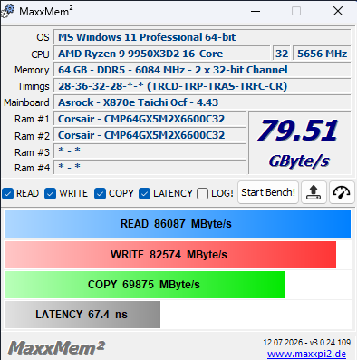Click the Mainboard field Asrock X870e Taichi

[x=202, y=102]
